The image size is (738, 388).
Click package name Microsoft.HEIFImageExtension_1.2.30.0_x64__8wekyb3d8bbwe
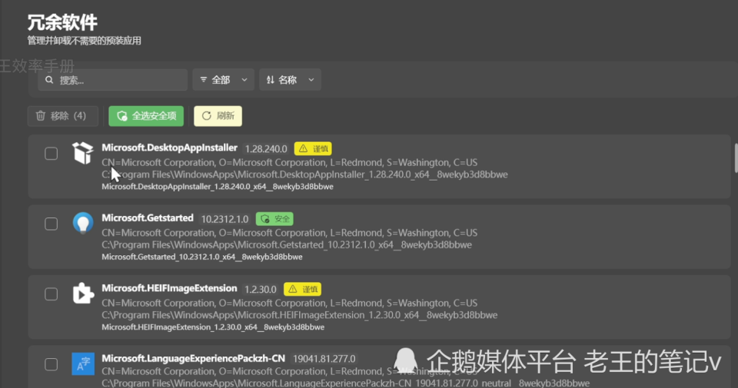[x=213, y=327]
